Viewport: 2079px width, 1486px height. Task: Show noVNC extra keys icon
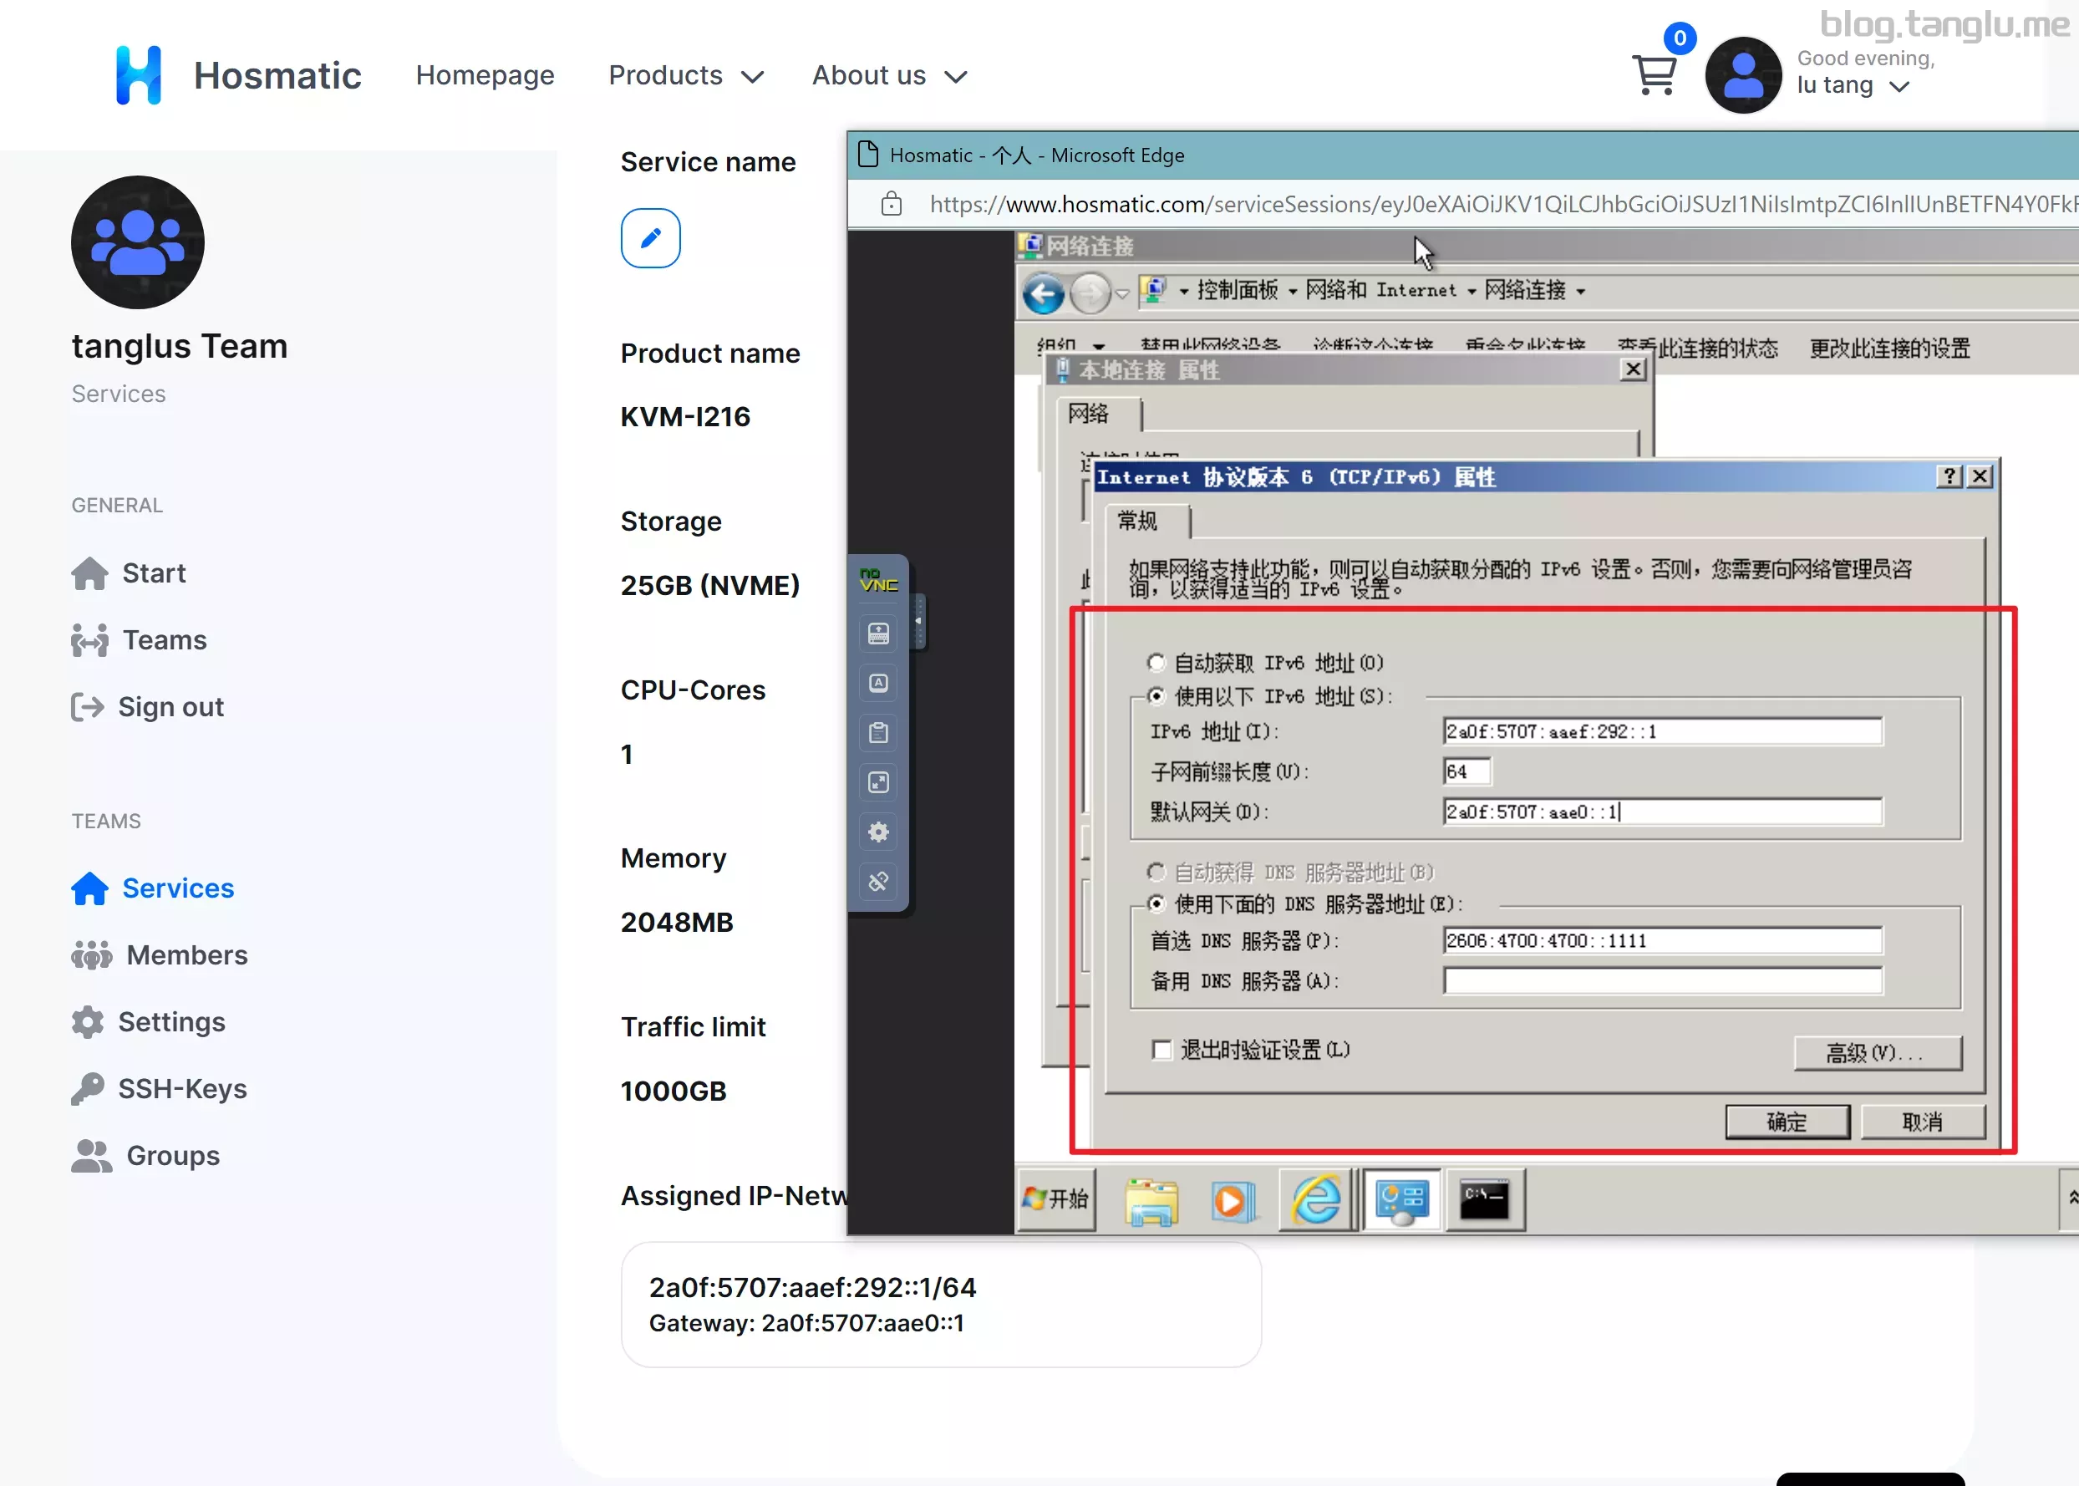click(878, 683)
